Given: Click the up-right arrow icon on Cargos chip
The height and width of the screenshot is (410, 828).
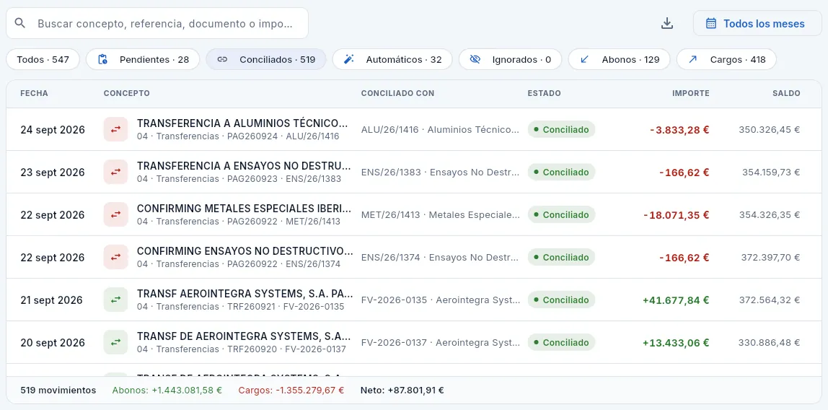Looking at the screenshot, I should coord(693,60).
